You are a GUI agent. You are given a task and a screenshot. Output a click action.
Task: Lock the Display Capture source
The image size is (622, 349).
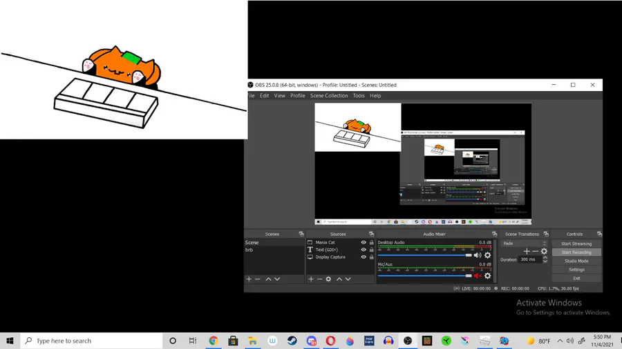[372, 257]
